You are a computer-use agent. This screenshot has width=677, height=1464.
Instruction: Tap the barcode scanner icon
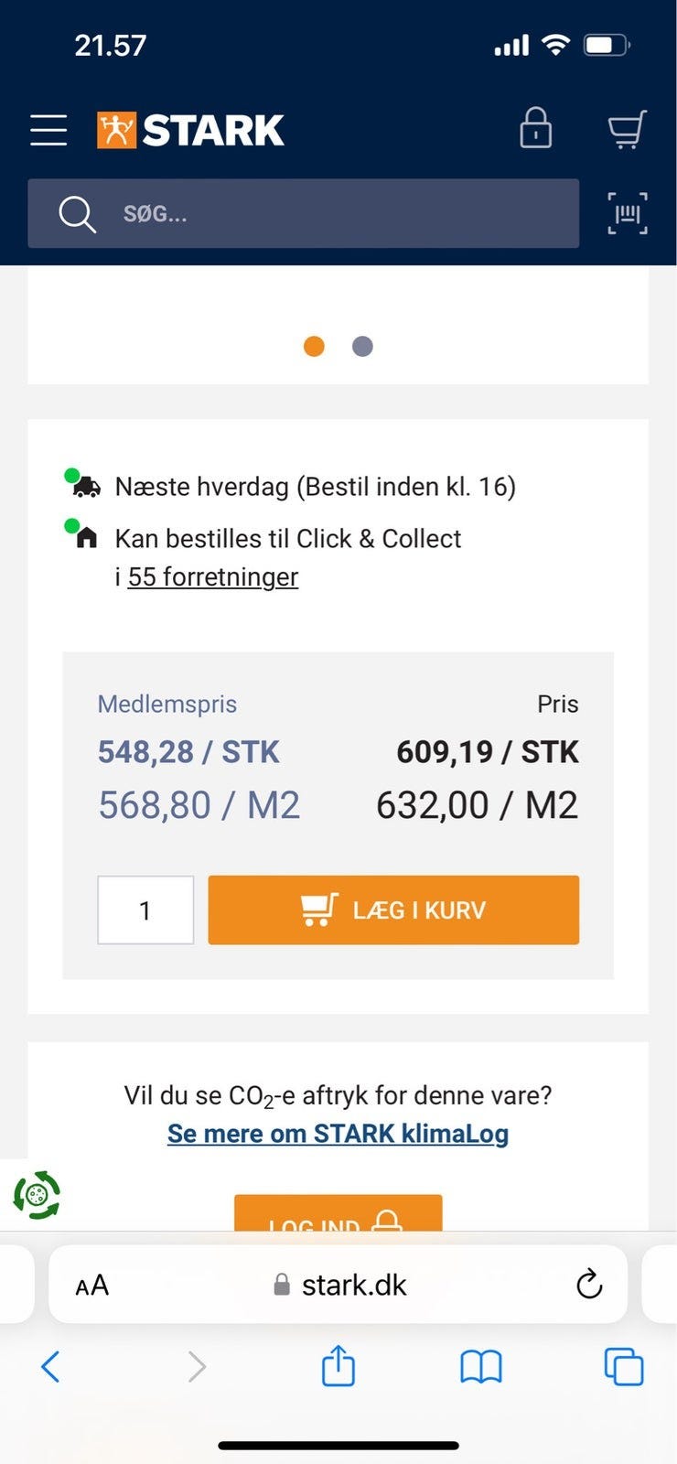(628, 213)
